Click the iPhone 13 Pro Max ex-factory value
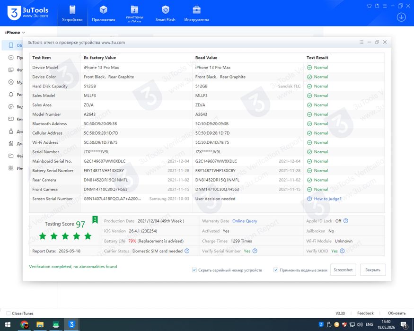This screenshot has width=414, height=331. [101, 67]
